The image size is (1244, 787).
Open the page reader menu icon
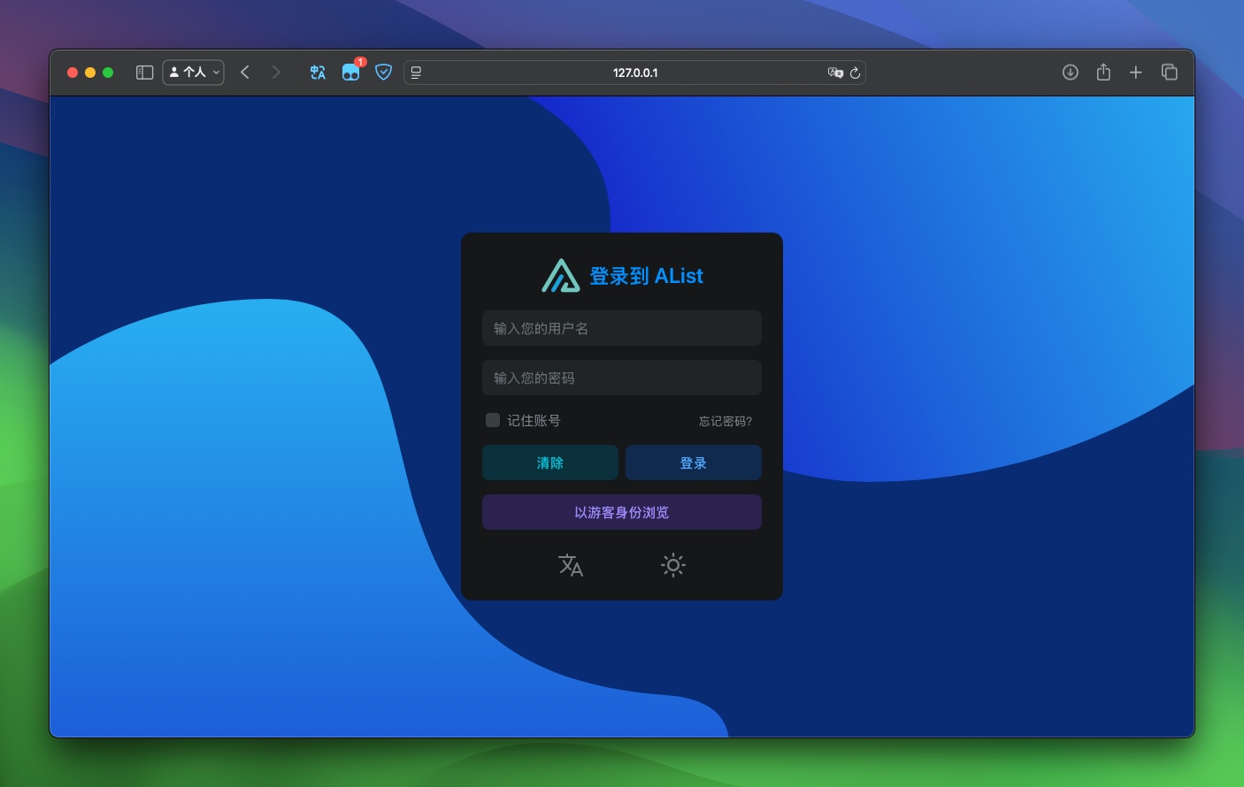(x=416, y=73)
